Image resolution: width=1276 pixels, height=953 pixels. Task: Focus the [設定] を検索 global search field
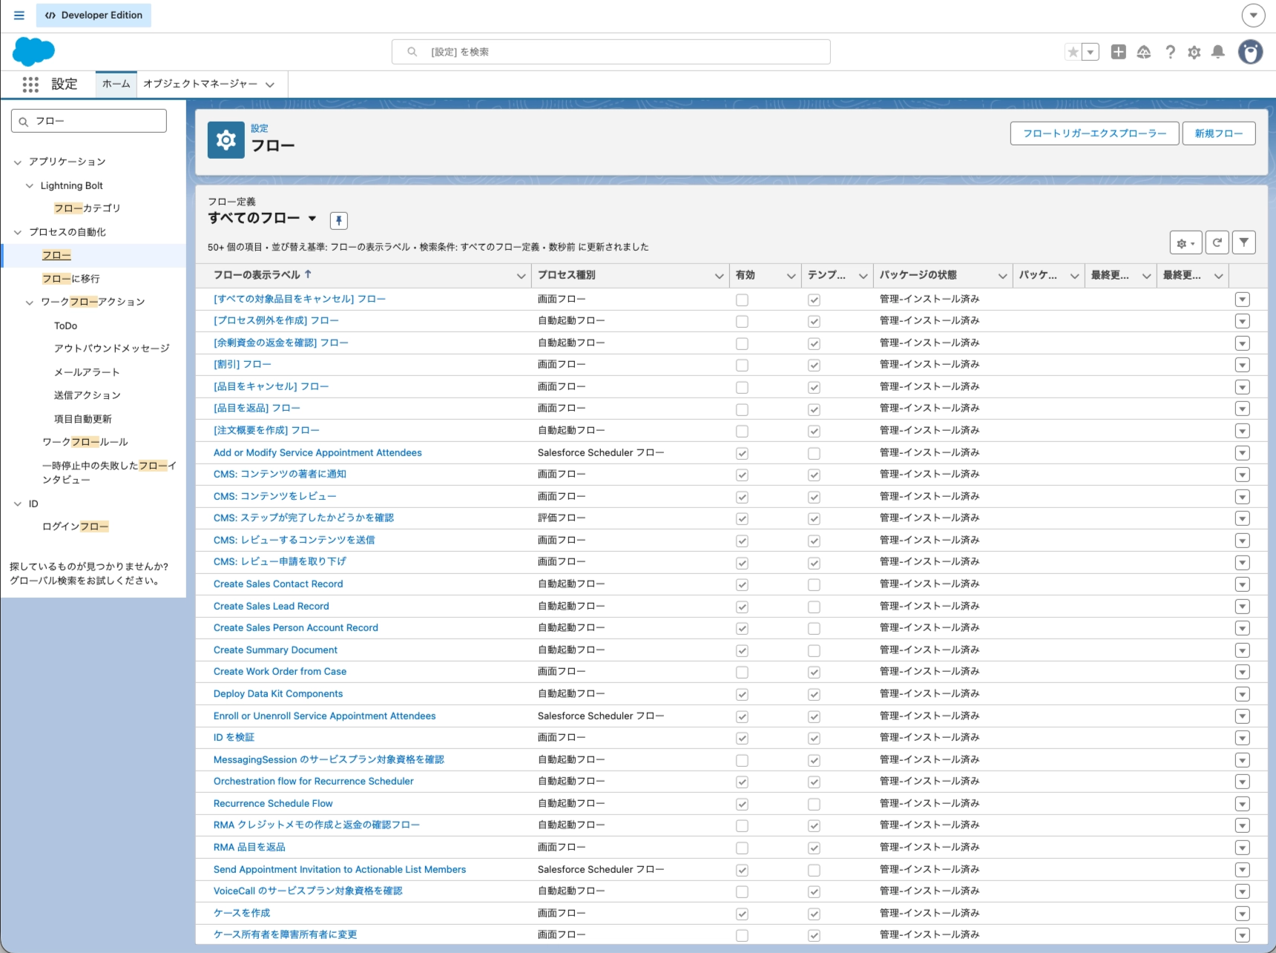tap(611, 52)
